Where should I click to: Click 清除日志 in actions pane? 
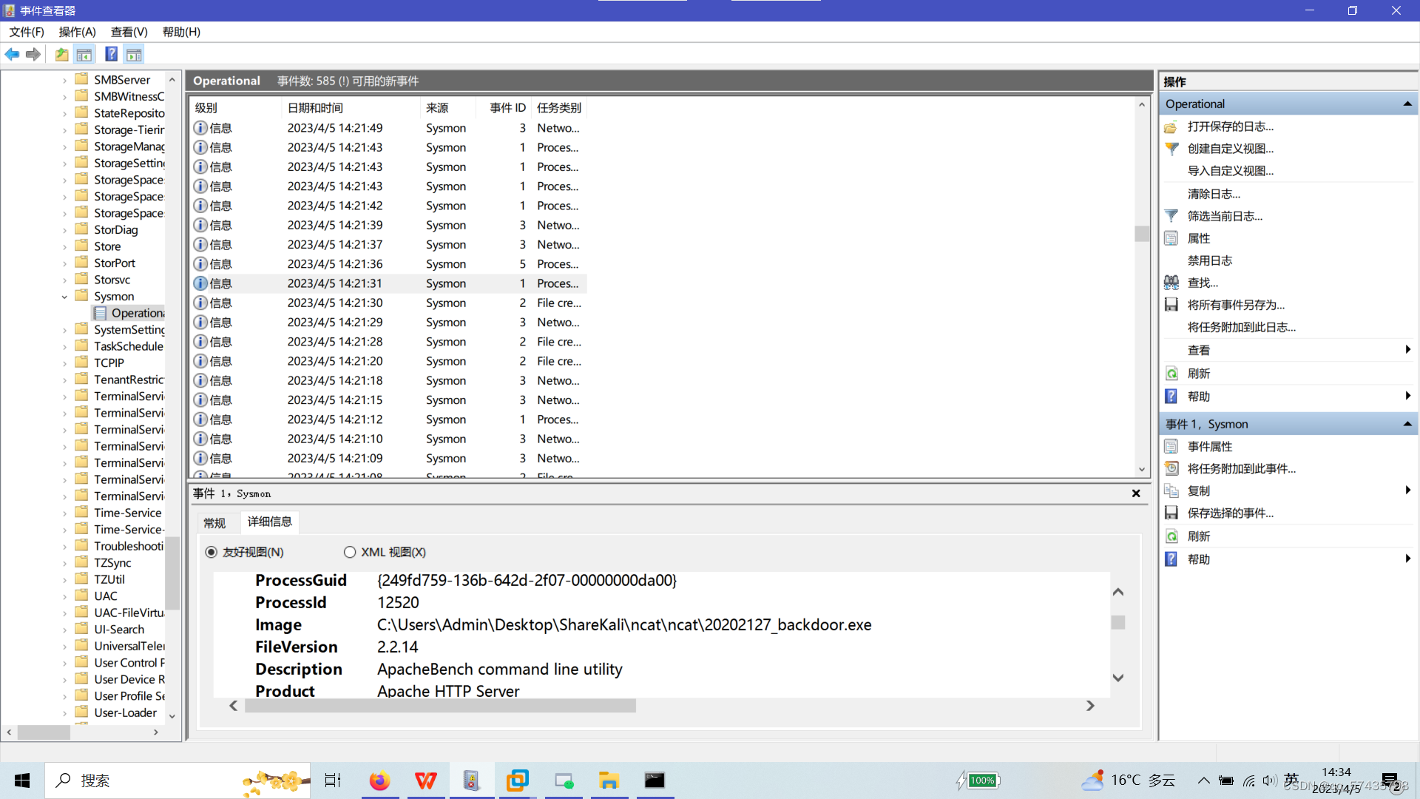coord(1214,194)
